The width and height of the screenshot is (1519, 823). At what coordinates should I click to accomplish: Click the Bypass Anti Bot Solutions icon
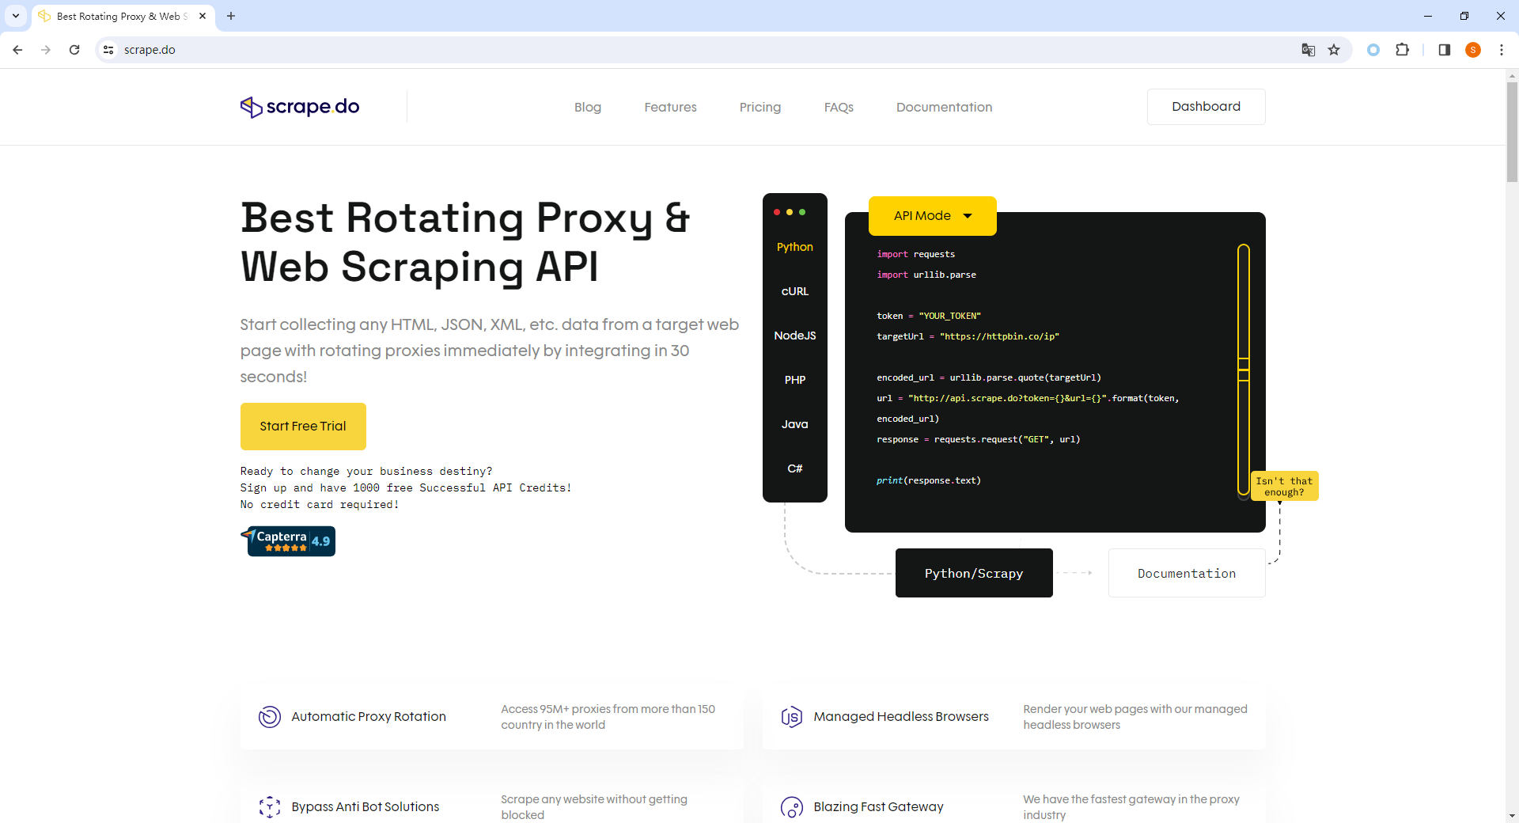click(x=270, y=807)
